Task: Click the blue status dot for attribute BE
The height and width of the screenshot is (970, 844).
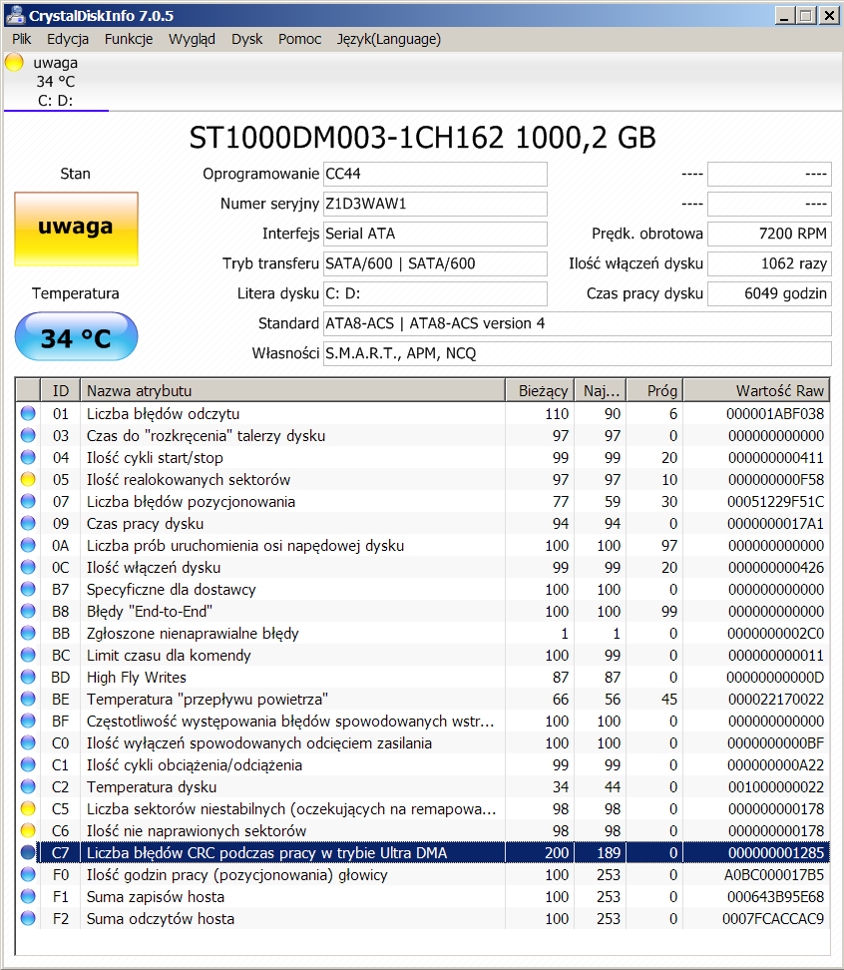Action: (28, 699)
